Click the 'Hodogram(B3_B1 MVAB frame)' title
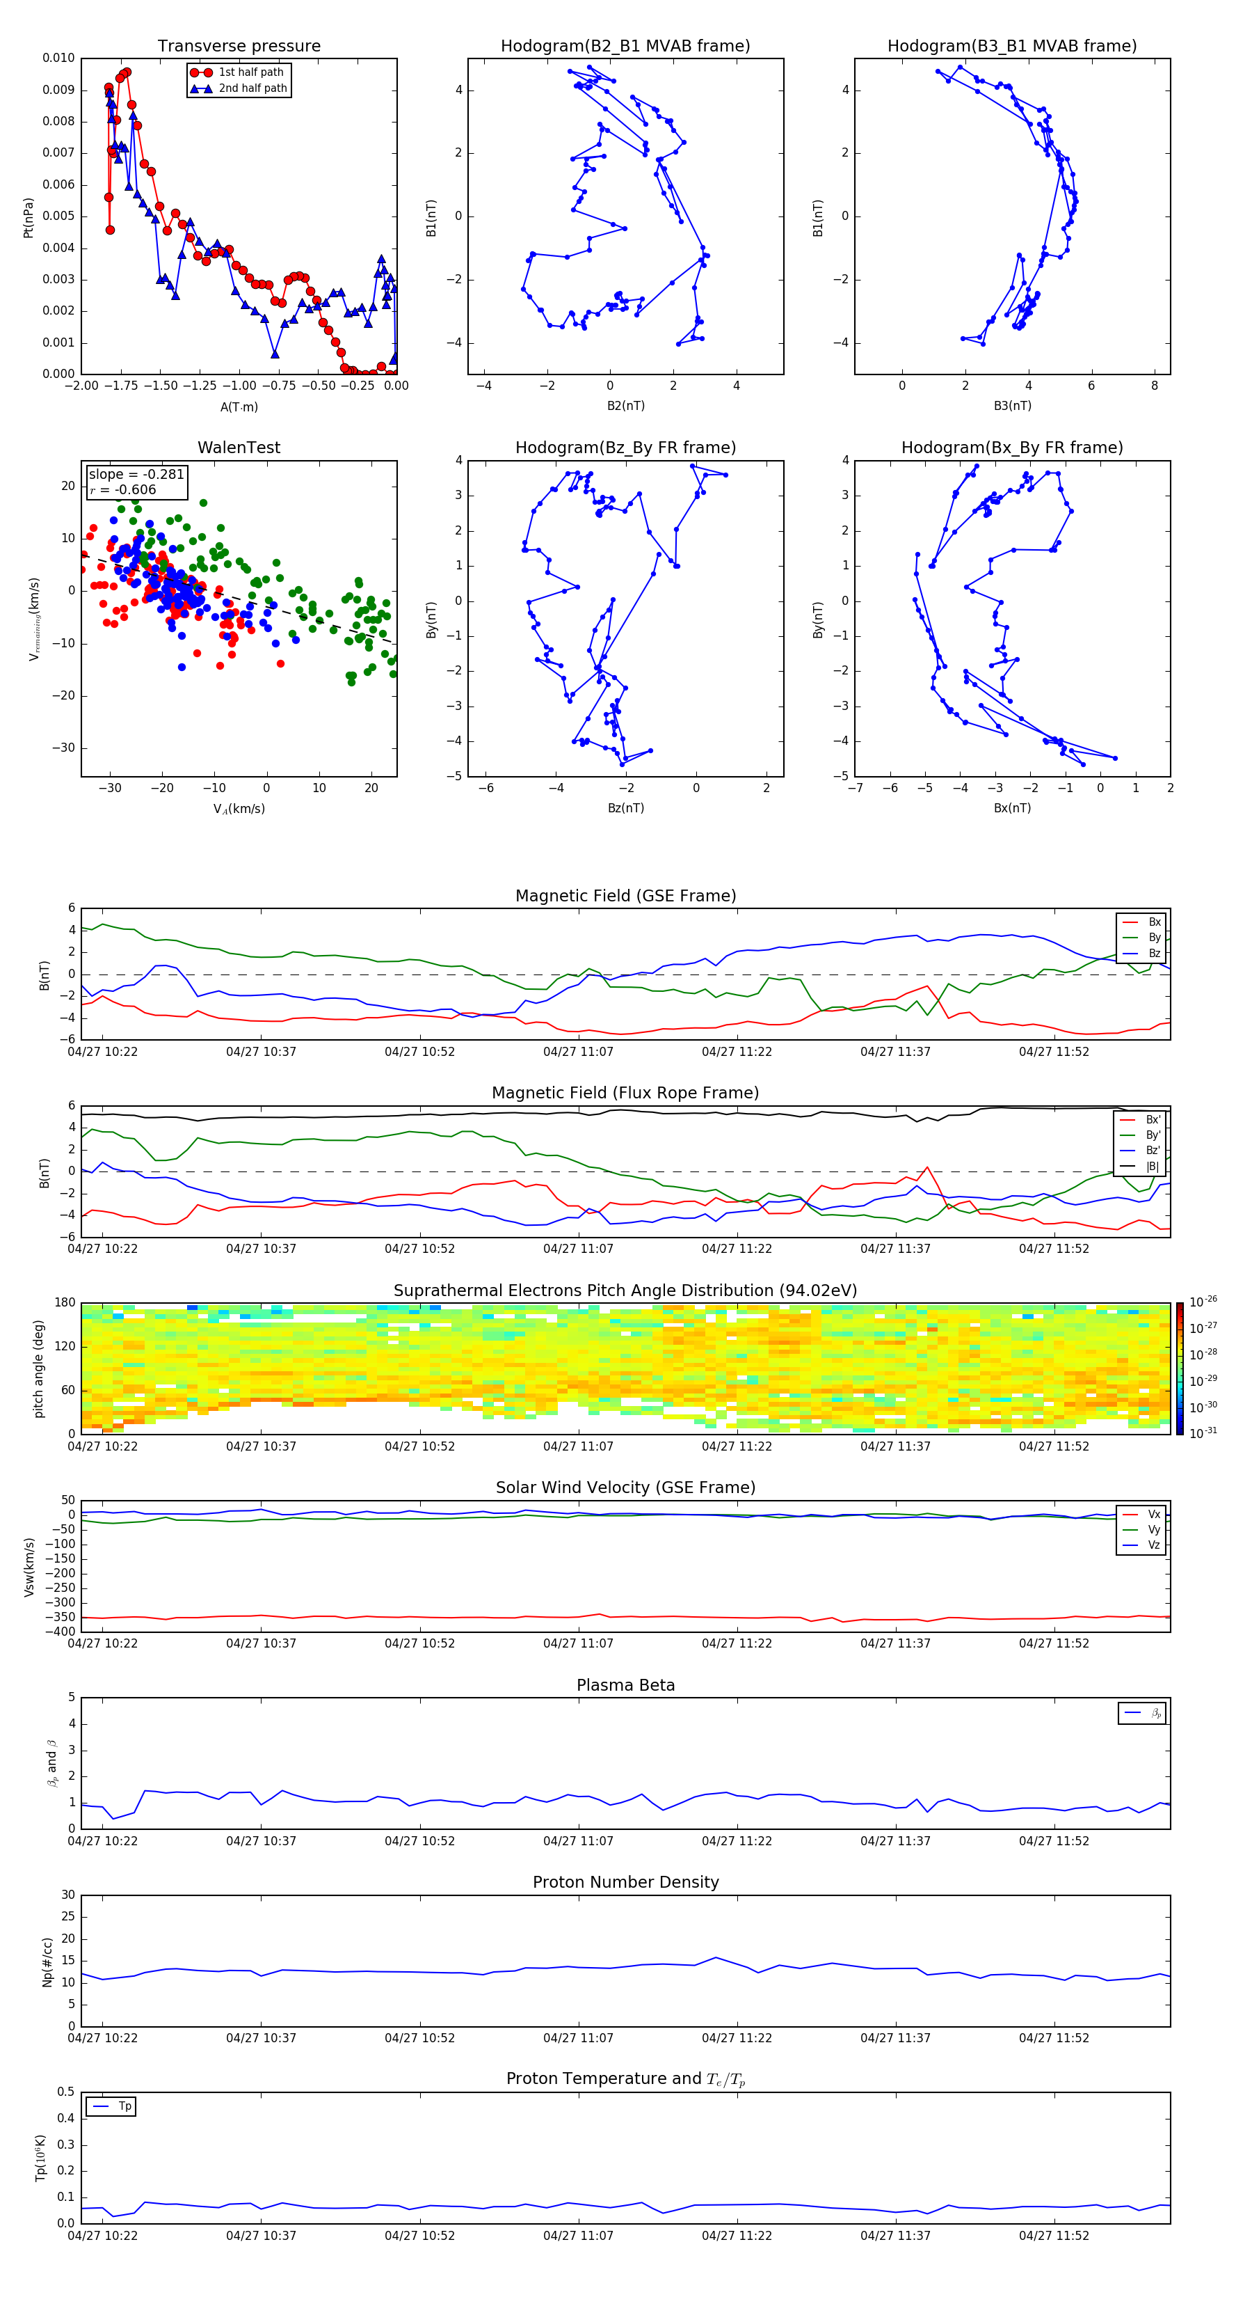Viewport: 1252px width, 2297px height. [x=1012, y=47]
